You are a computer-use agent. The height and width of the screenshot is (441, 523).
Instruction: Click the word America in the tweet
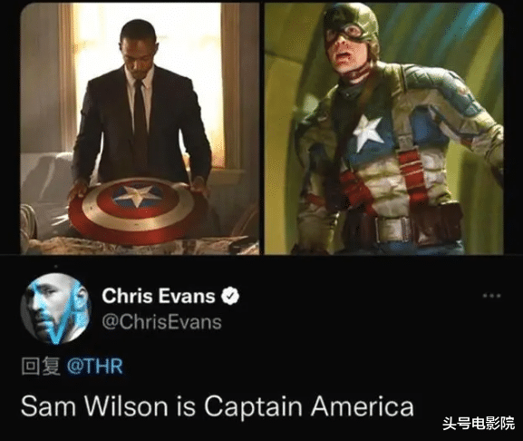click(x=363, y=407)
